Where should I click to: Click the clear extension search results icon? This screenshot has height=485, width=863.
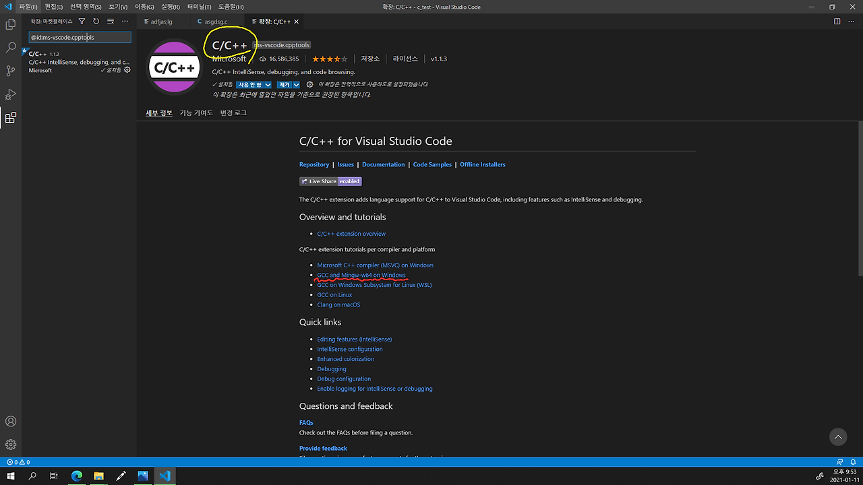[110, 22]
